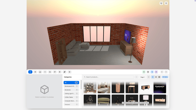Viewport: 196px width, 110px height.
Task: Select the magic wand tool icon
Action: point(65,72)
